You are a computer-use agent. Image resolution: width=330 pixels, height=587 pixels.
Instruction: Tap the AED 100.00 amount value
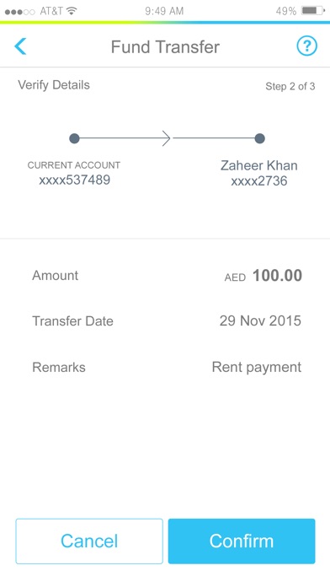coord(263,276)
